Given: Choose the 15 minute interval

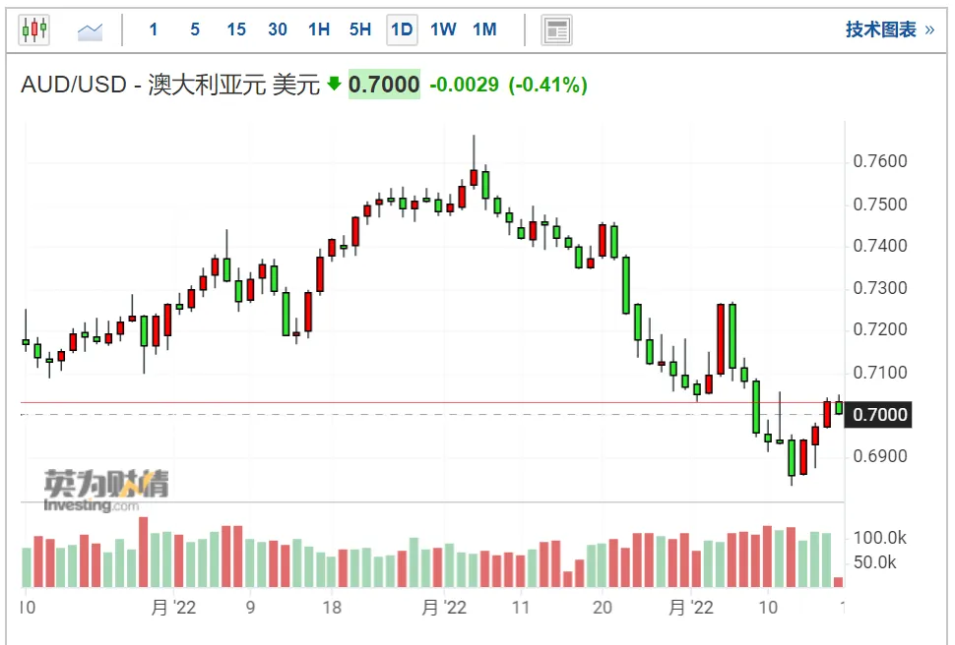Looking at the screenshot, I should tap(236, 29).
